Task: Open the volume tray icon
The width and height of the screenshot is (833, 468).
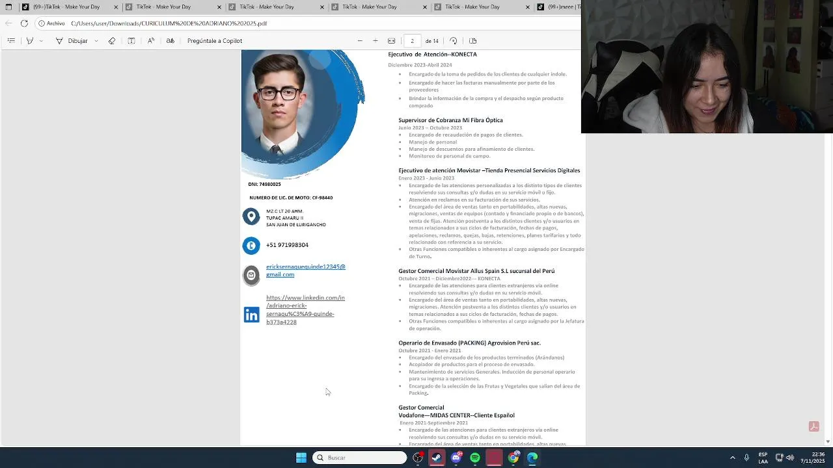Action: (790, 458)
